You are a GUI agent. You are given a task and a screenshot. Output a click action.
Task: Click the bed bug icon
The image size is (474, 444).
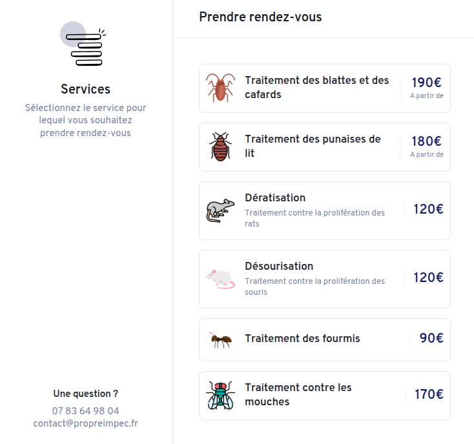click(220, 147)
